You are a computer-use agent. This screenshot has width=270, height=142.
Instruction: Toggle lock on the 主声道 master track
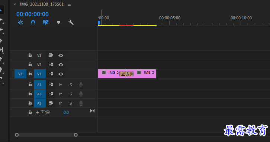pyautogui.click(x=30, y=112)
